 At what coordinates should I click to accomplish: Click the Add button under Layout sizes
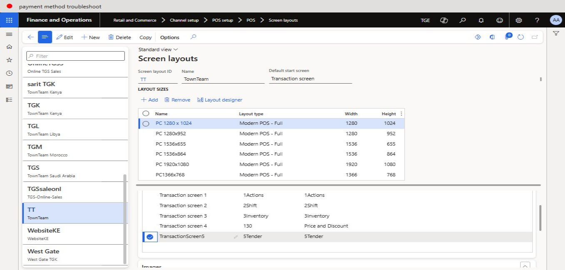point(149,100)
